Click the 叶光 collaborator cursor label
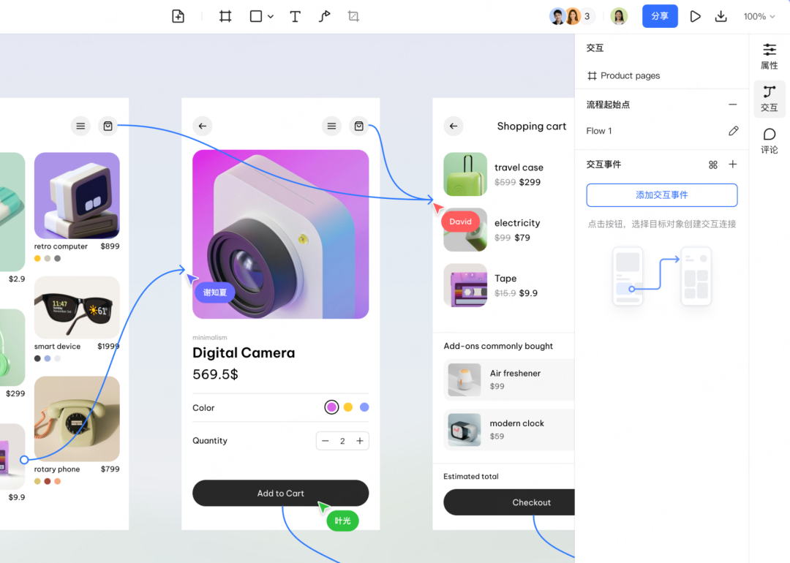Image resolution: width=790 pixels, height=563 pixels. (x=342, y=521)
